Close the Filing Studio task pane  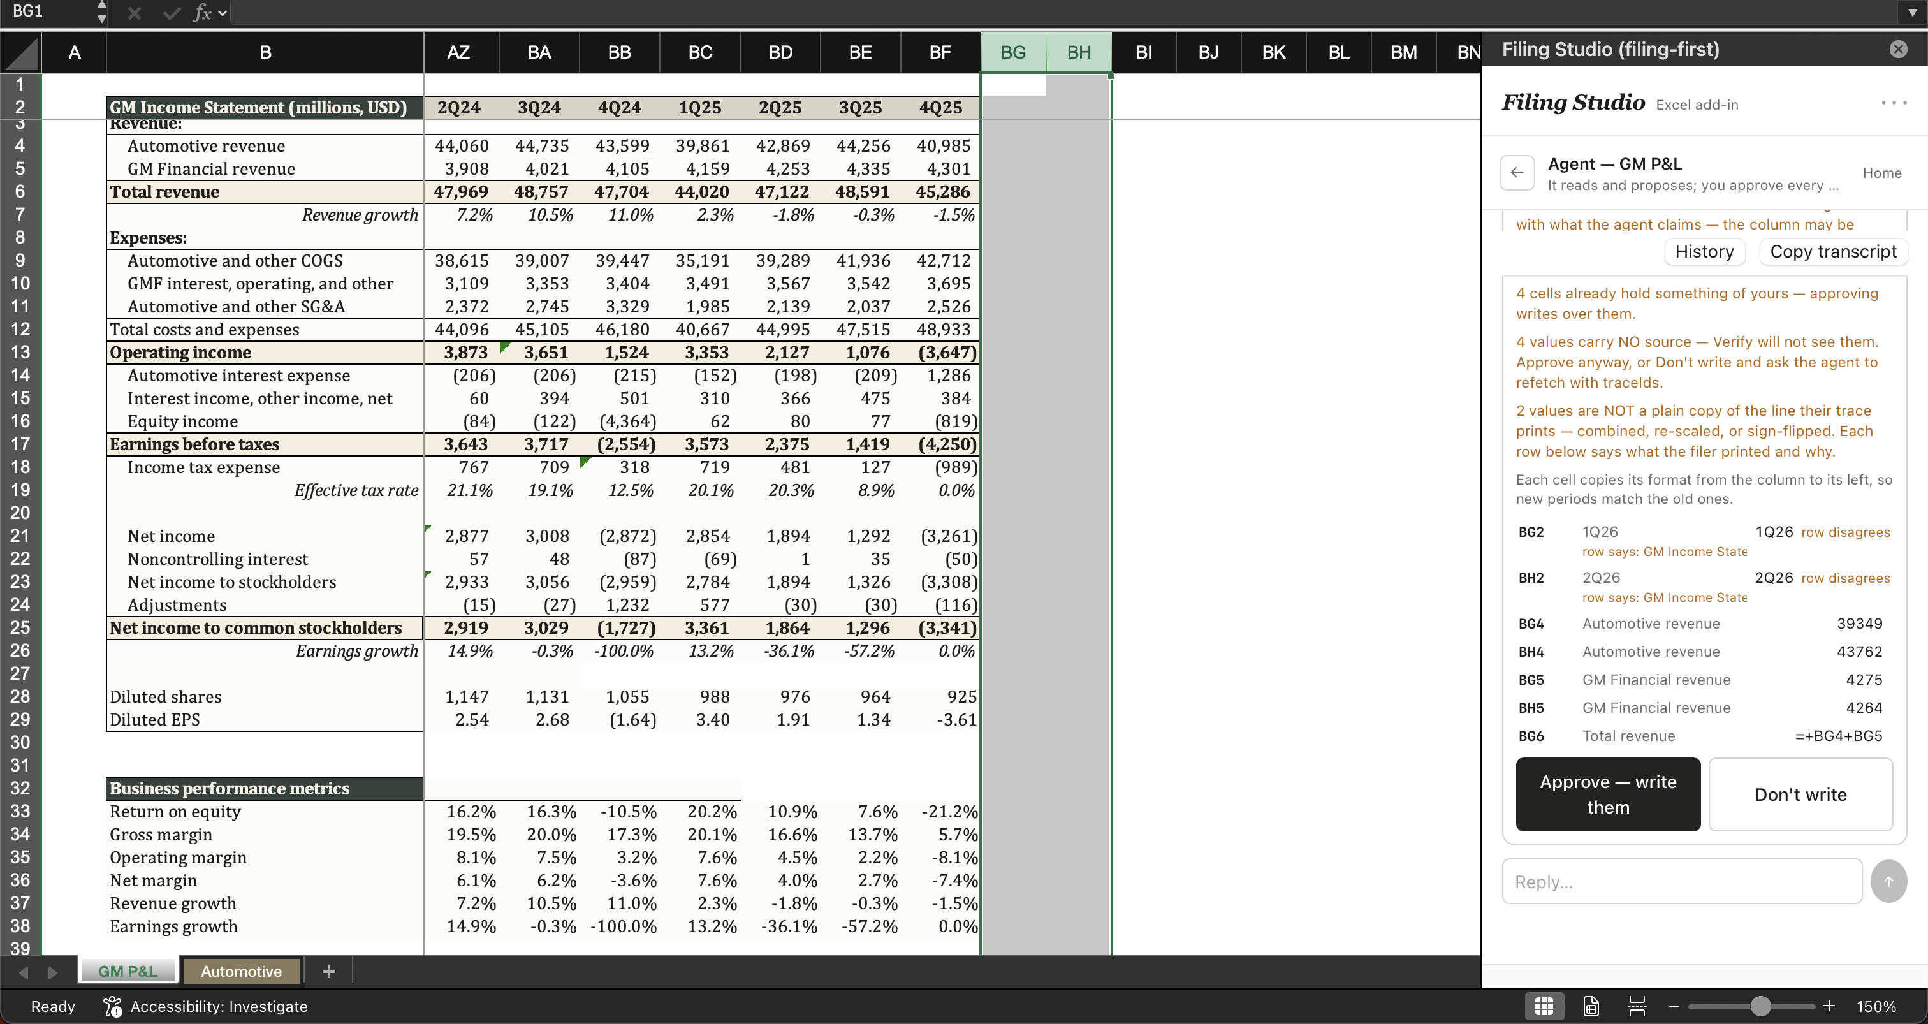[x=1898, y=49]
